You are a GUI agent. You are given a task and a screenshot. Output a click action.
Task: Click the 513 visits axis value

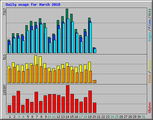pos(4,57)
